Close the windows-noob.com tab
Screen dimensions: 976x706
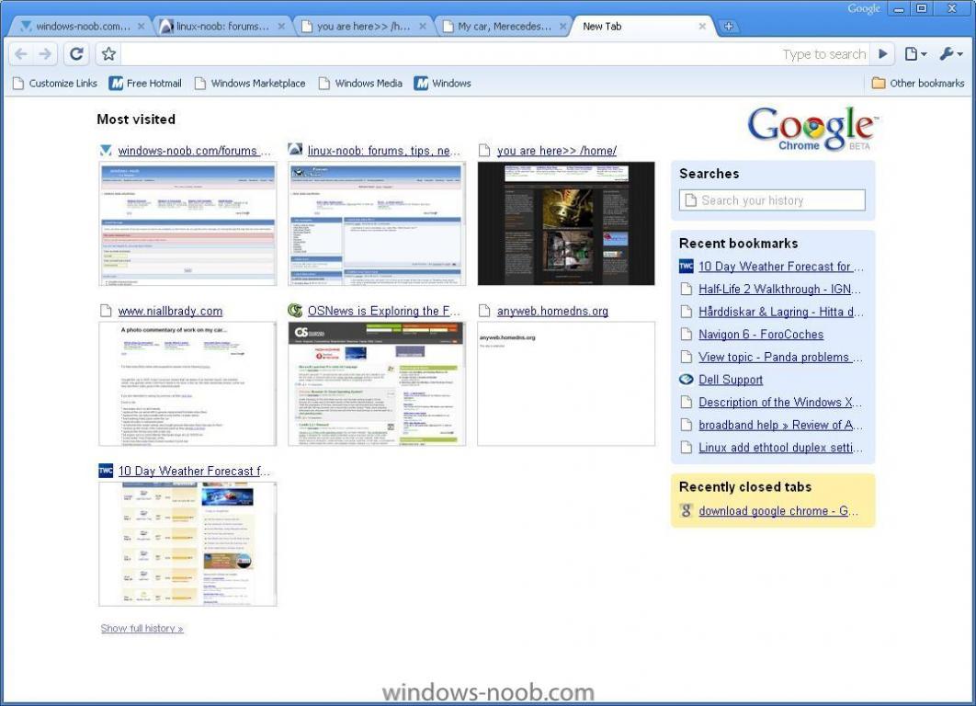coord(142,26)
